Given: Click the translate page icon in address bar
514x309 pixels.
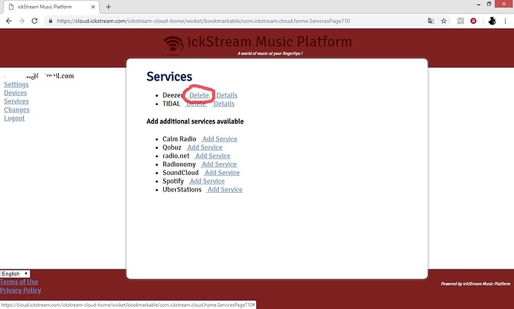Looking at the screenshot, I should 431,21.
